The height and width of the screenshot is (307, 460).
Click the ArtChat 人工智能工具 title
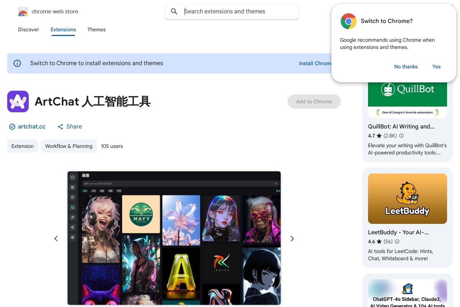(92, 101)
